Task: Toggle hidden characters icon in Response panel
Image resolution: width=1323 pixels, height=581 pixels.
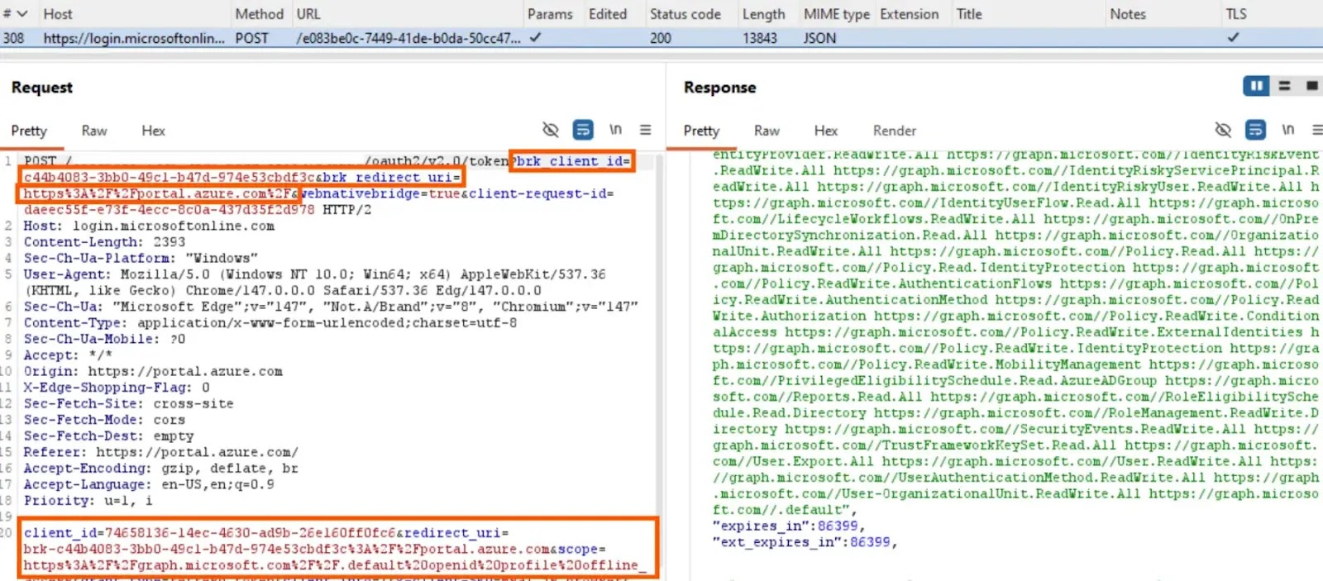Action: [1223, 130]
